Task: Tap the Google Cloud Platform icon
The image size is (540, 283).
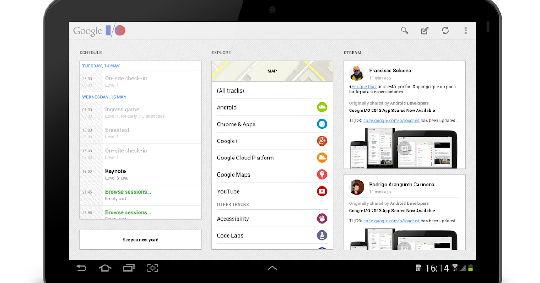Action: [322, 158]
